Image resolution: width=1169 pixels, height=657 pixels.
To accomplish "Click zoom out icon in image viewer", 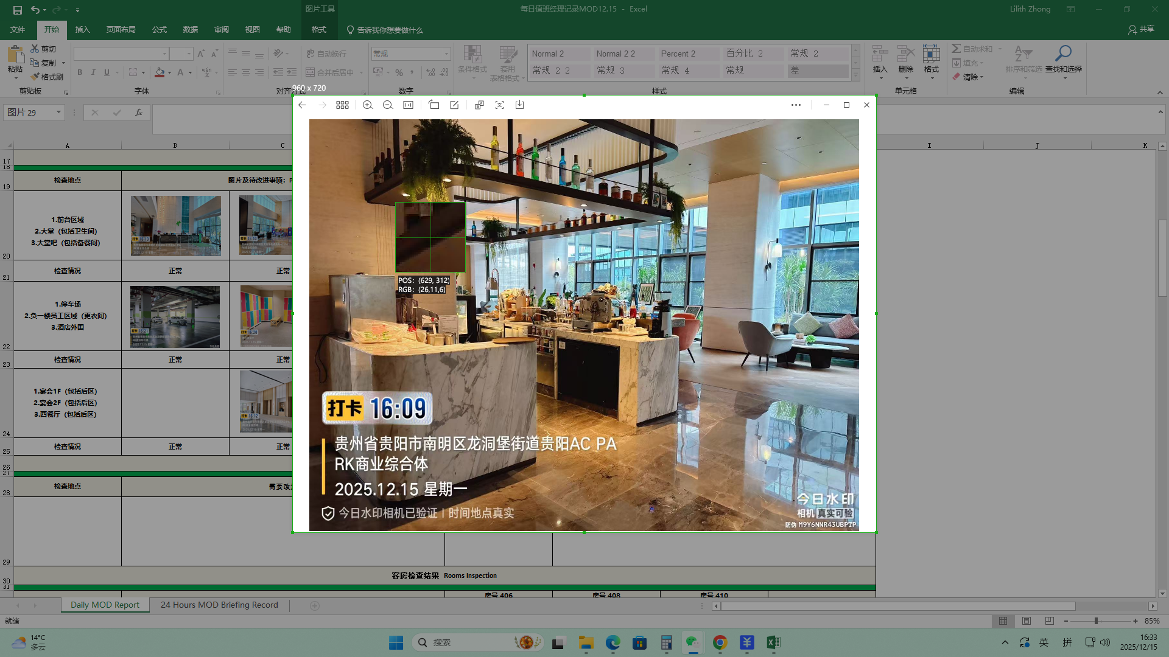I will 388,105.
